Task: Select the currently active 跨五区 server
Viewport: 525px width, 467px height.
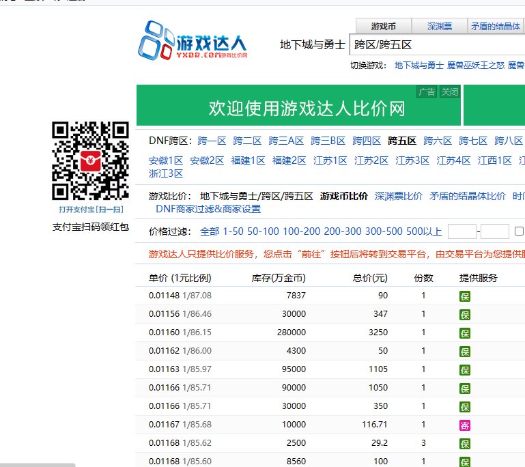Action: (402, 141)
